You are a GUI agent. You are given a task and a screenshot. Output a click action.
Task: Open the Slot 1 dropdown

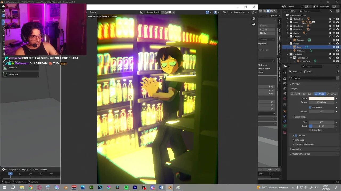tap(227, 12)
